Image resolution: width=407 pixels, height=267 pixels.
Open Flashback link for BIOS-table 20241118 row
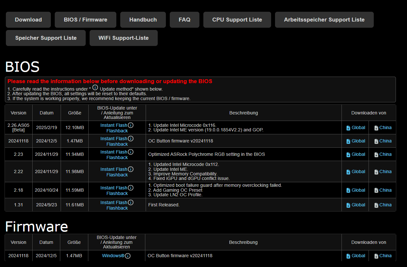[117, 144]
